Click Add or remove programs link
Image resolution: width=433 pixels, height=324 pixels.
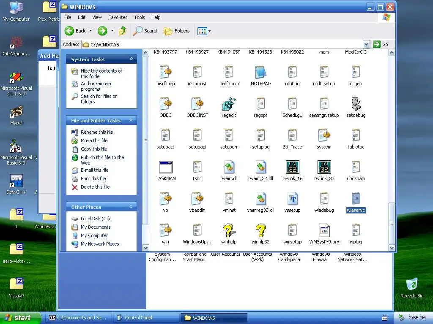pos(96,86)
